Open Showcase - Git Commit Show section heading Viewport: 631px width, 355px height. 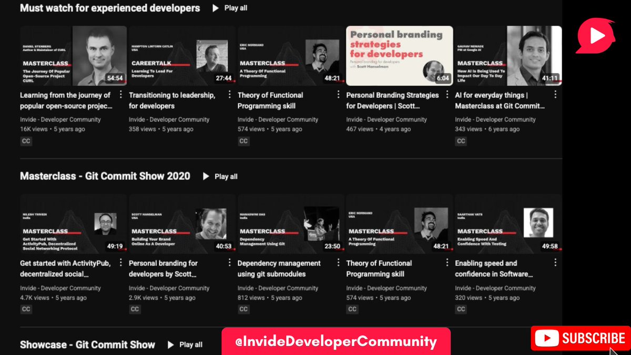click(87, 345)
